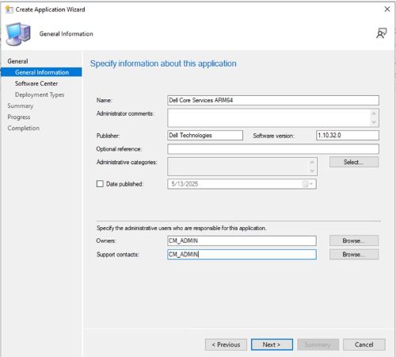Click the Administrator comments scroll down arrow
396x357 pixels.
374,122
